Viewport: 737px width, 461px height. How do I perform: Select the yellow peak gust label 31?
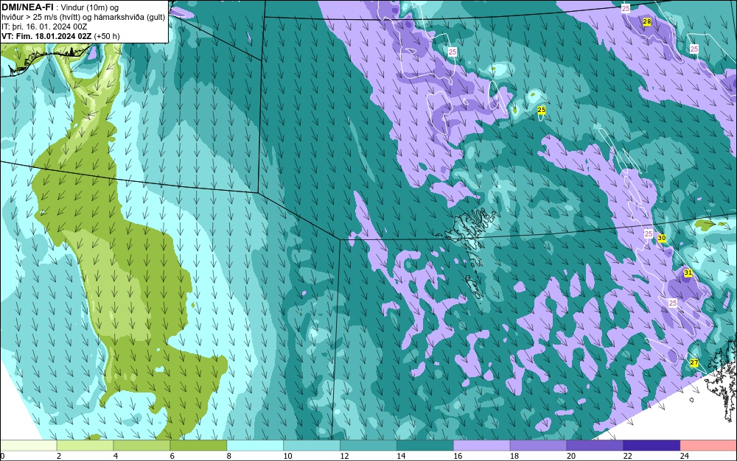(x=688, y=272)
